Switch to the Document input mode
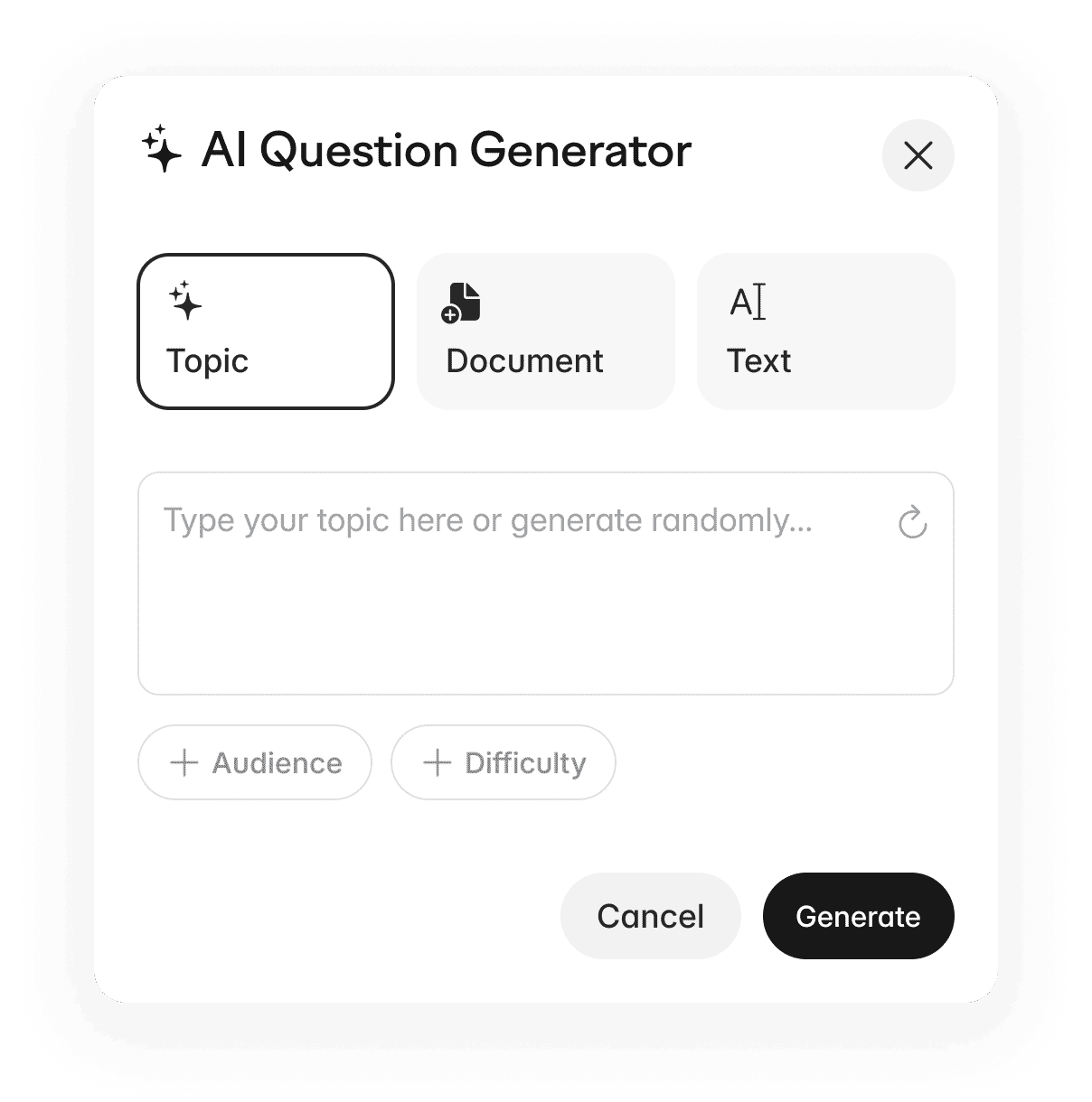 [545, 331]
